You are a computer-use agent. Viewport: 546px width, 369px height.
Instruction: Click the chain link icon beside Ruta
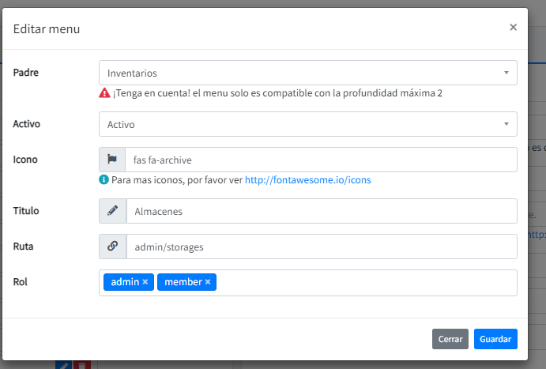[x=112, y=247]
